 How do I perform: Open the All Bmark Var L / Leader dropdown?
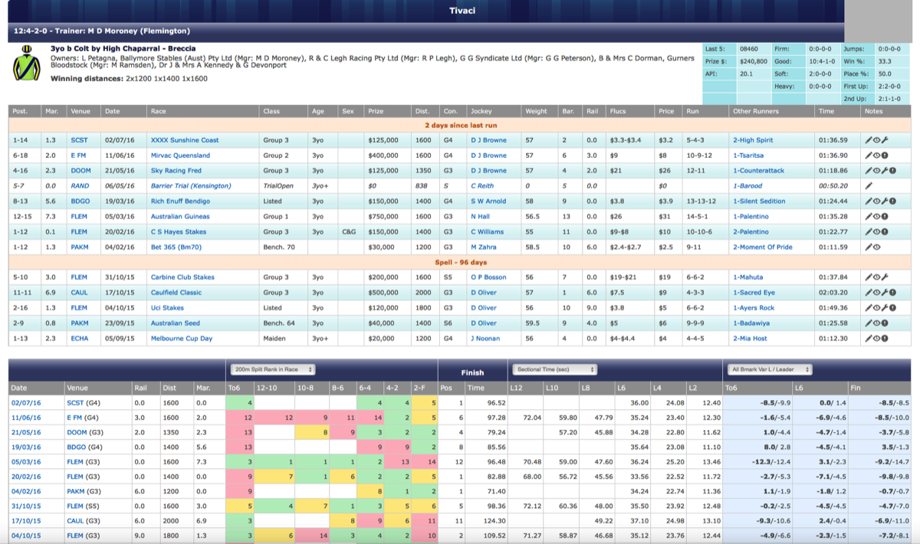pos(769,369)
